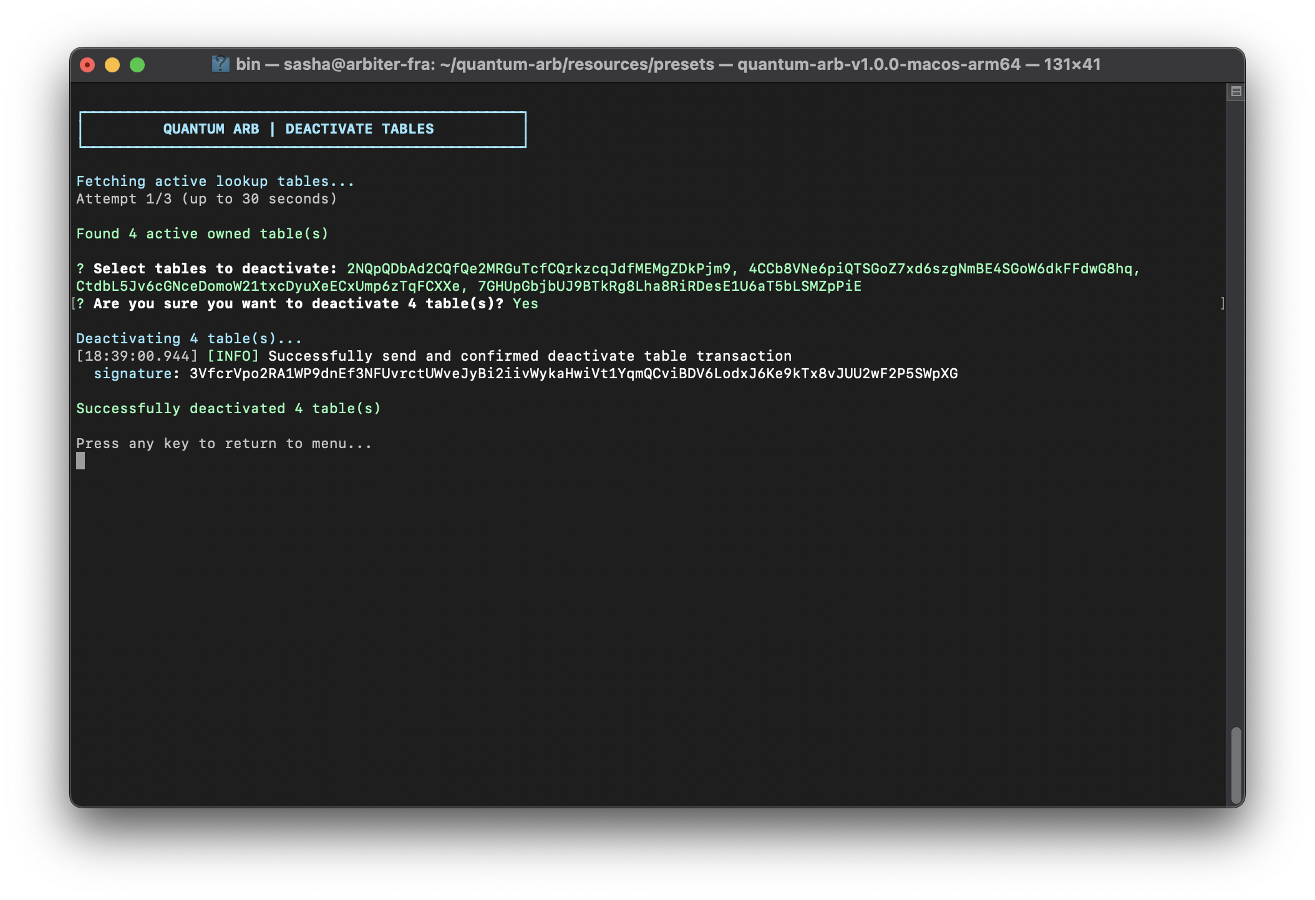Minimize the terminal using yellow button
Image resolution: width=1315 pixels, height=900 pixels.
click(x=112, y=65)
